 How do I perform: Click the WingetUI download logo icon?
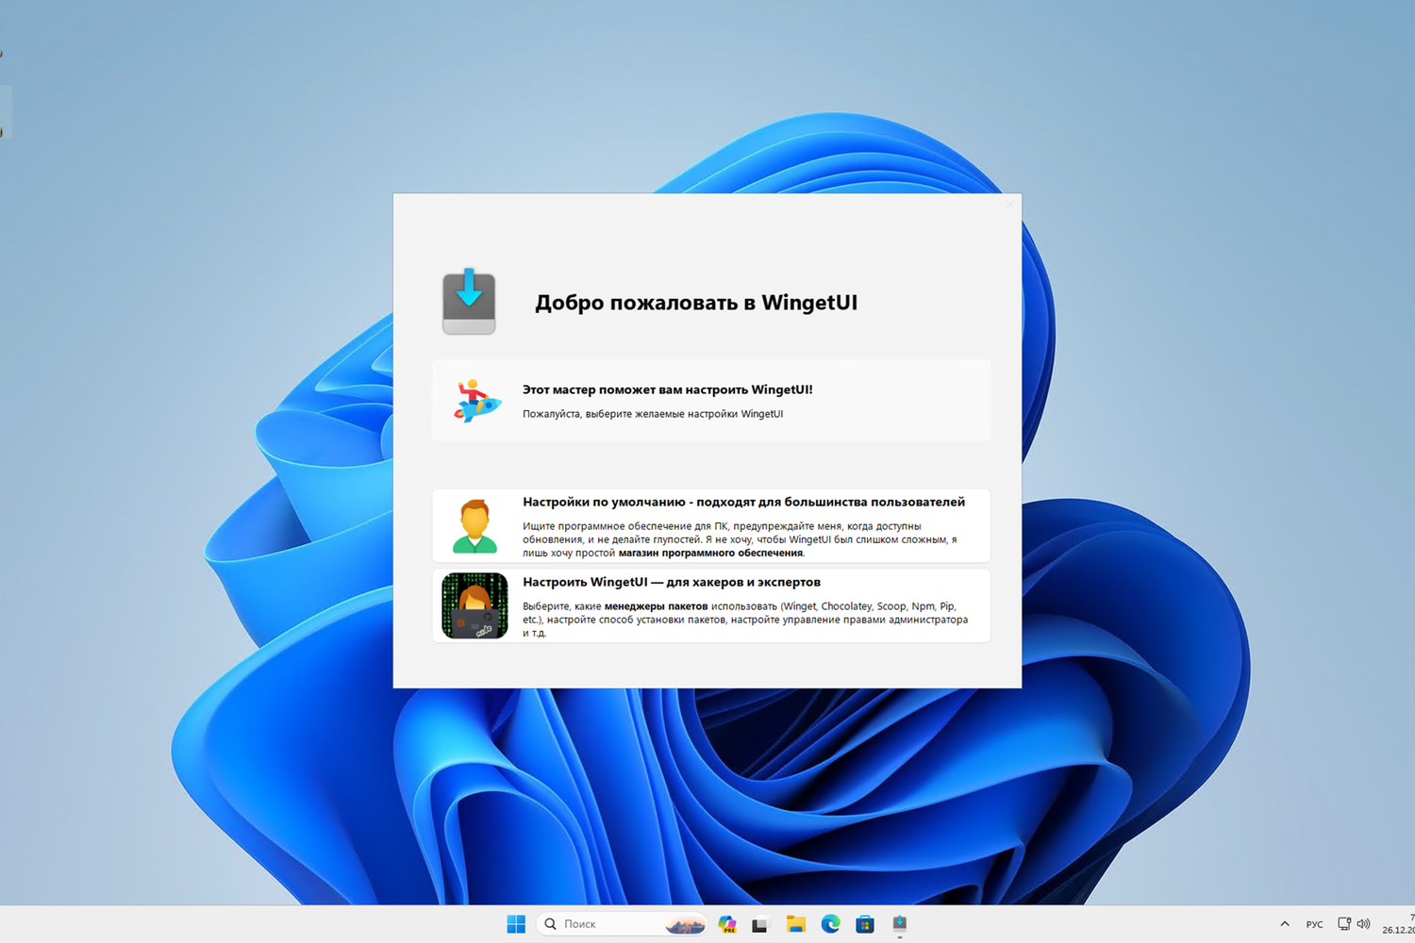tap(469, 302)
